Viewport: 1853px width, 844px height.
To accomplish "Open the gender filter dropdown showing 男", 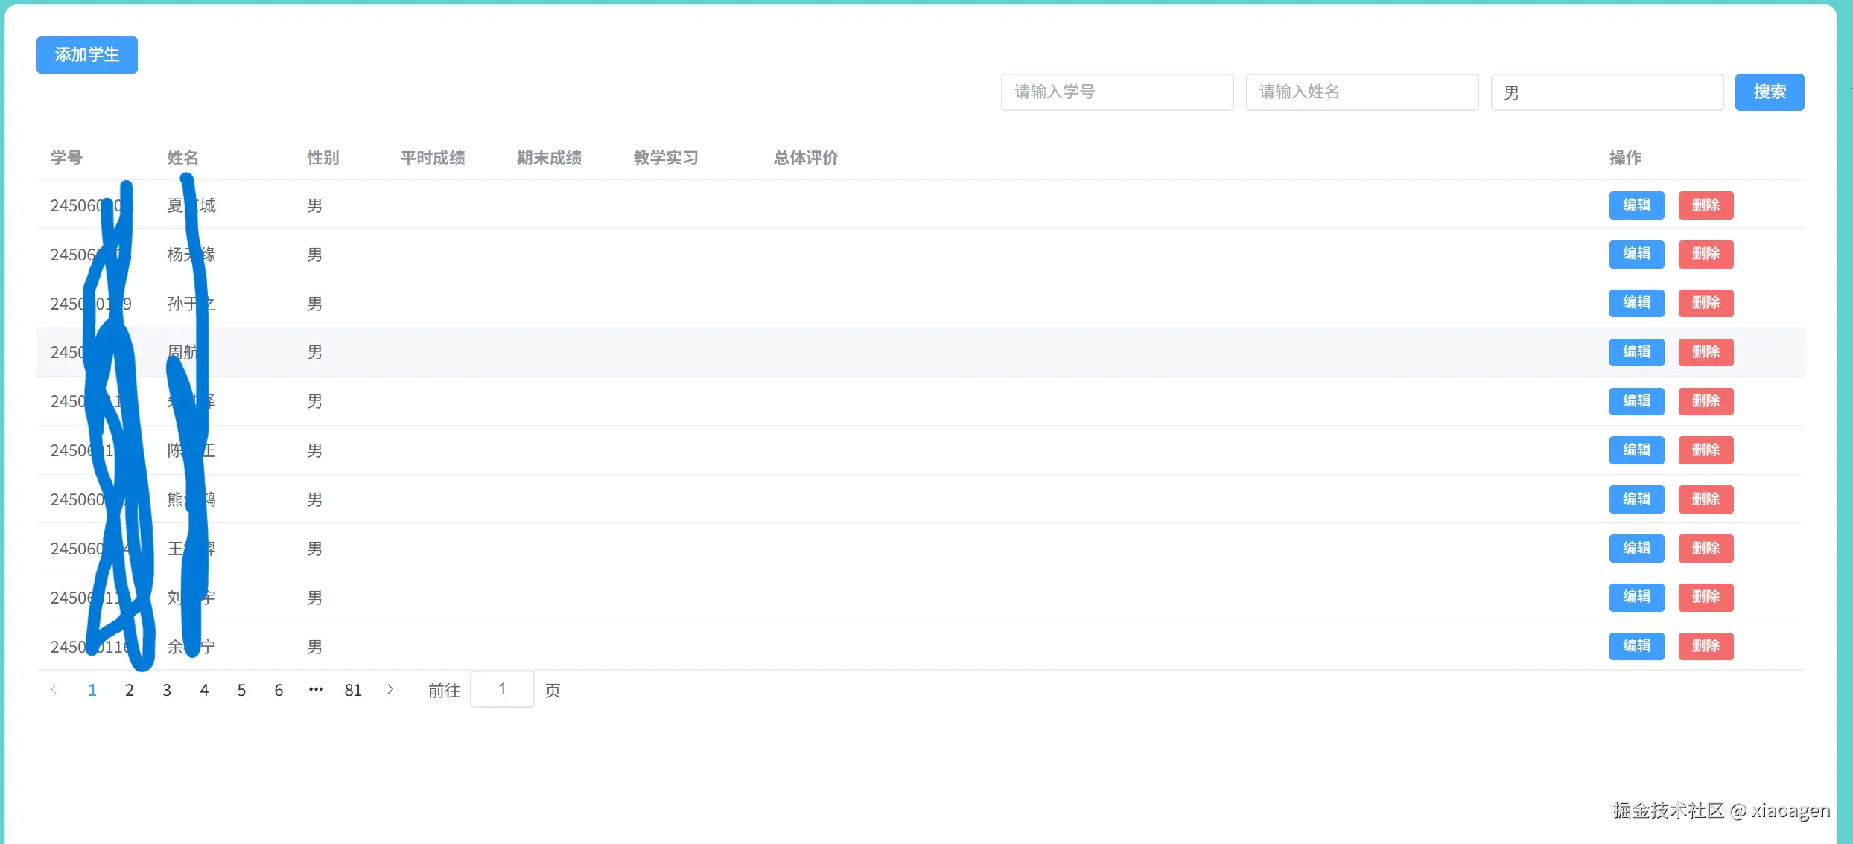I will point(1606,92).
